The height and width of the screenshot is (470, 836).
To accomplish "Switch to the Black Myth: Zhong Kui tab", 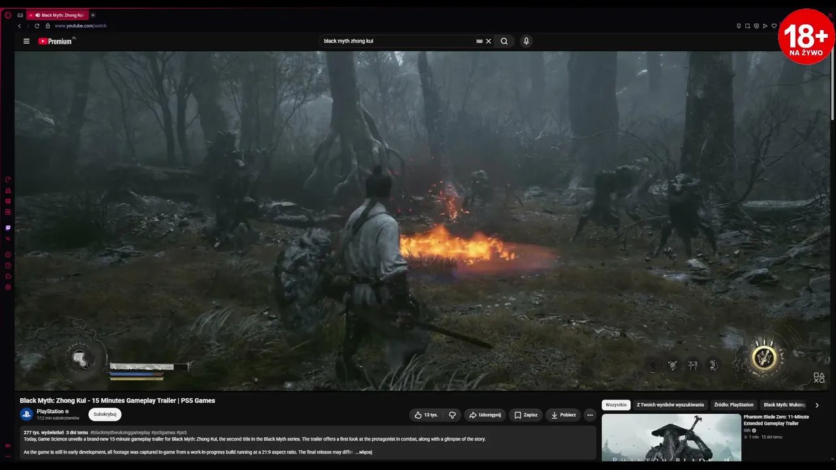I will pos(57,15).
